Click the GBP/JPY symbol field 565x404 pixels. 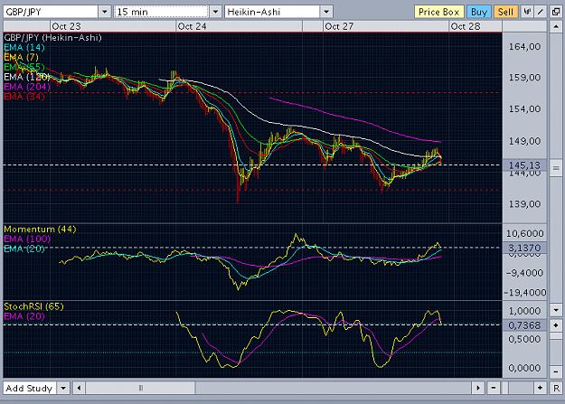tap(51, 12)
